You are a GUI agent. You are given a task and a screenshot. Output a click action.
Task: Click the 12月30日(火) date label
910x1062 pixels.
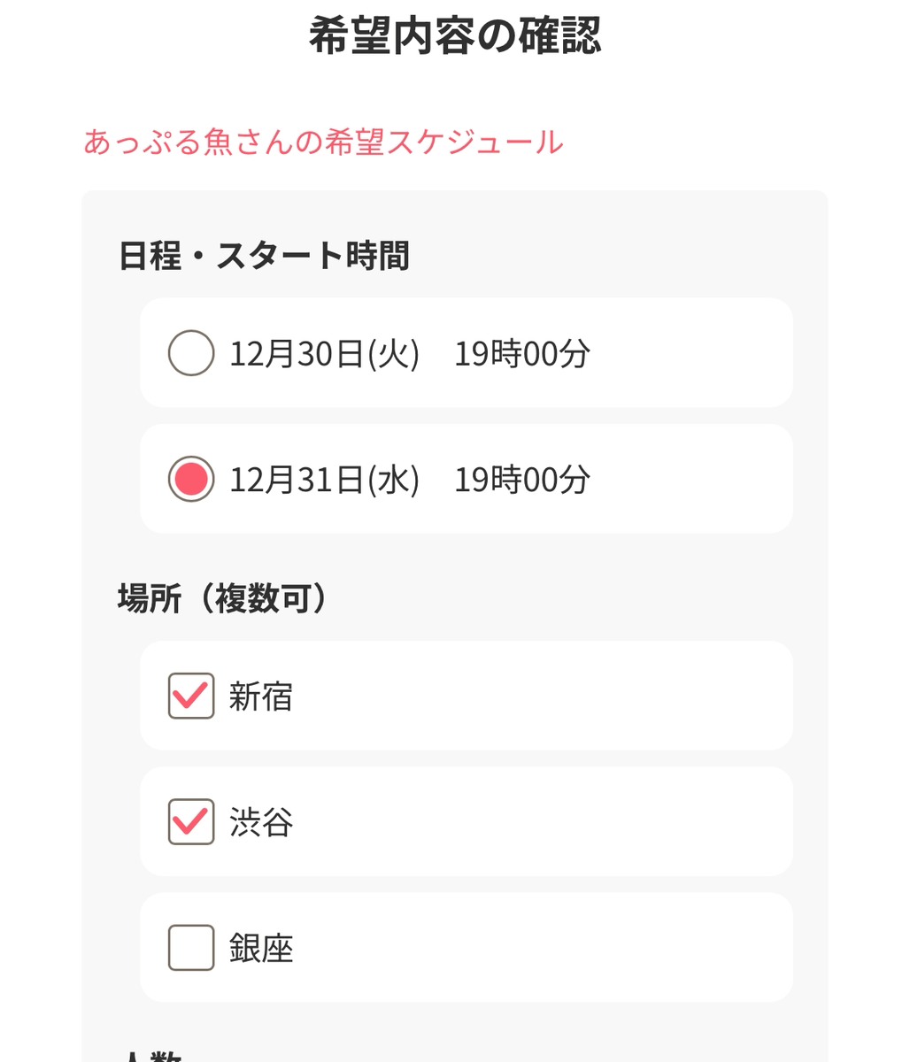tap(324, 354)
